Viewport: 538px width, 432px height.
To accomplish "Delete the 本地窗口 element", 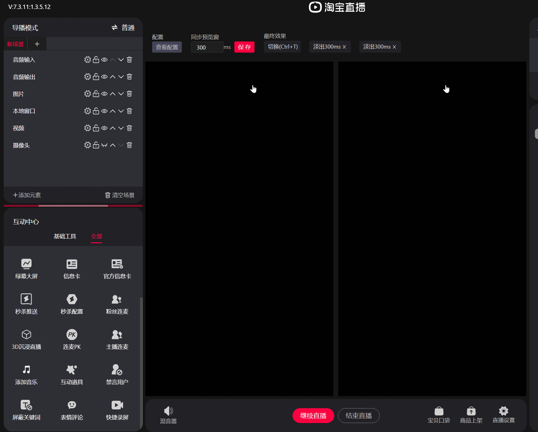I will [x=130, y=111].
